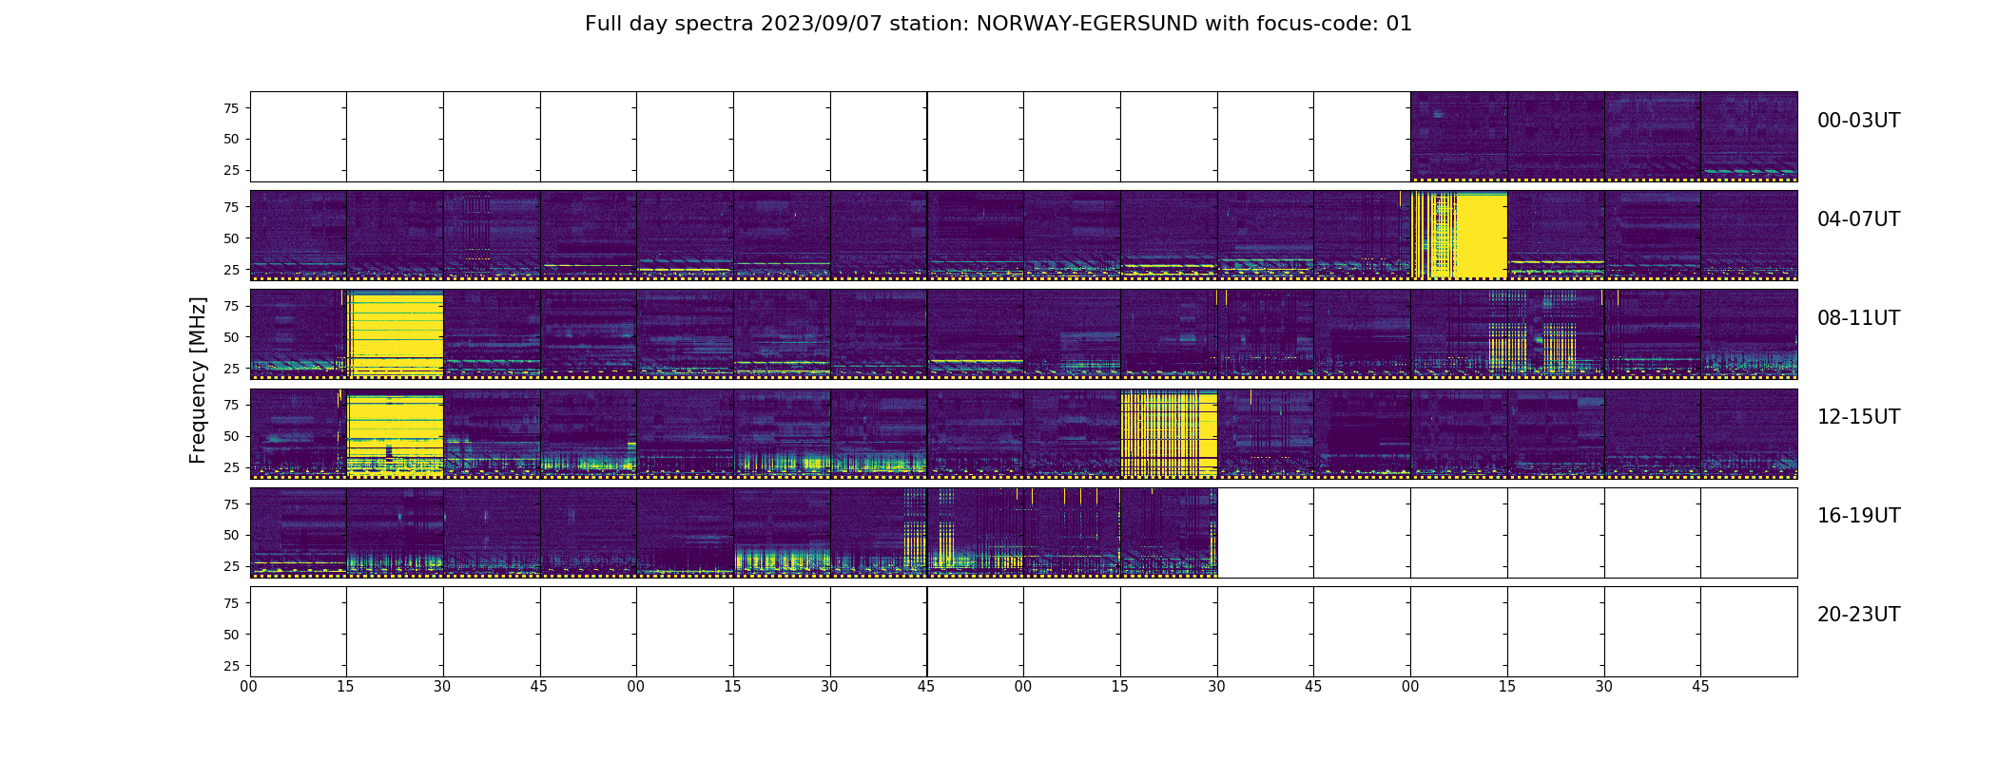
Task: Select the 25 MHz tick in the 20-23UT row
Action: point(231,666)
